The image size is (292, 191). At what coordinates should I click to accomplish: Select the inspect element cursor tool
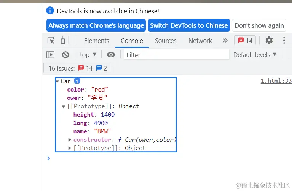[x=51, y=40]
